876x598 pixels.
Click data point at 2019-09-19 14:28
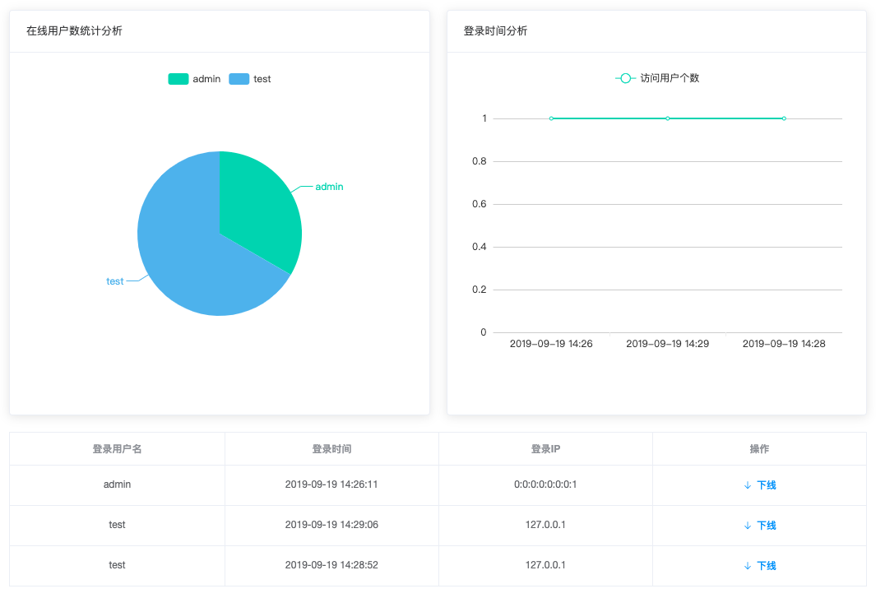tap(784, 118)
